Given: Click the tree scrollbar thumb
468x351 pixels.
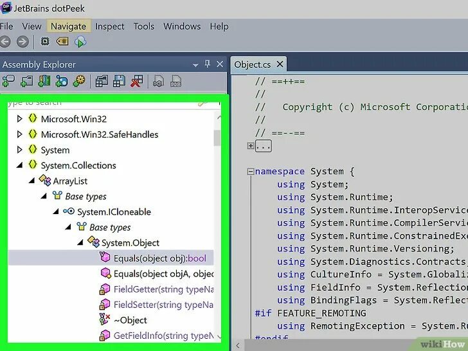Looking at the screenshot, I should click(x=217, y=138).
